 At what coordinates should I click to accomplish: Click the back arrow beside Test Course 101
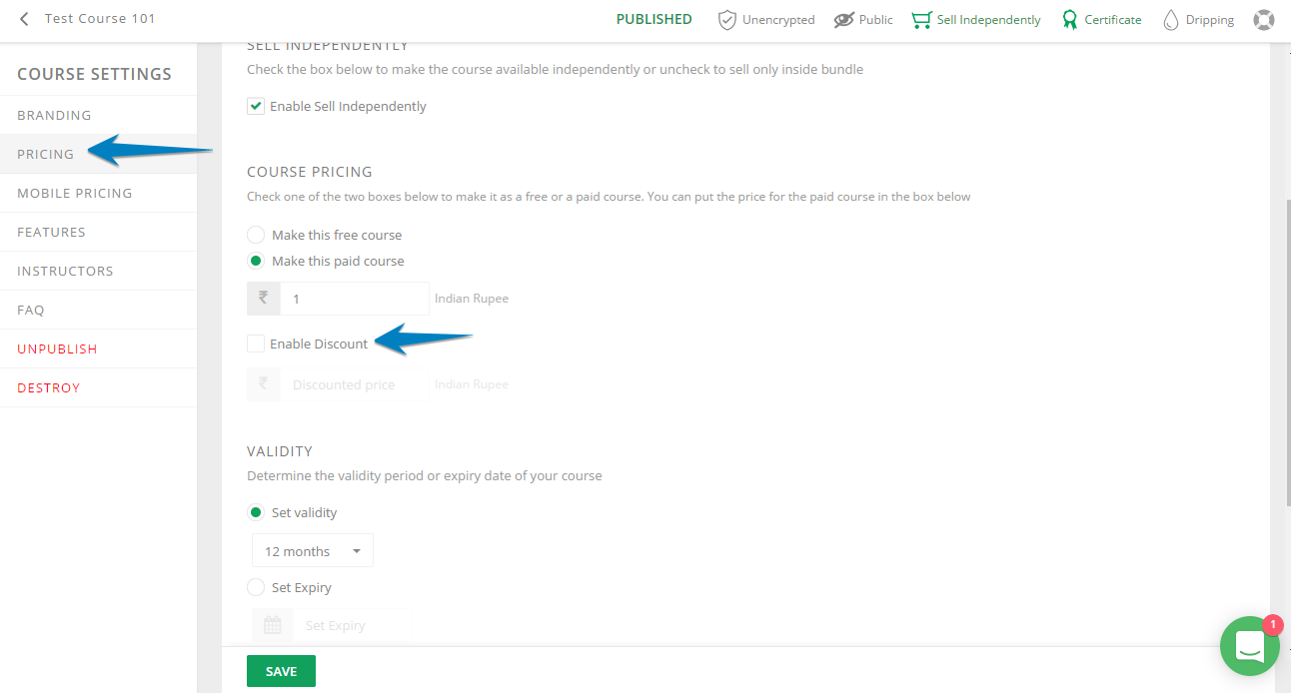pyautogui.click(x=24, y=19)
